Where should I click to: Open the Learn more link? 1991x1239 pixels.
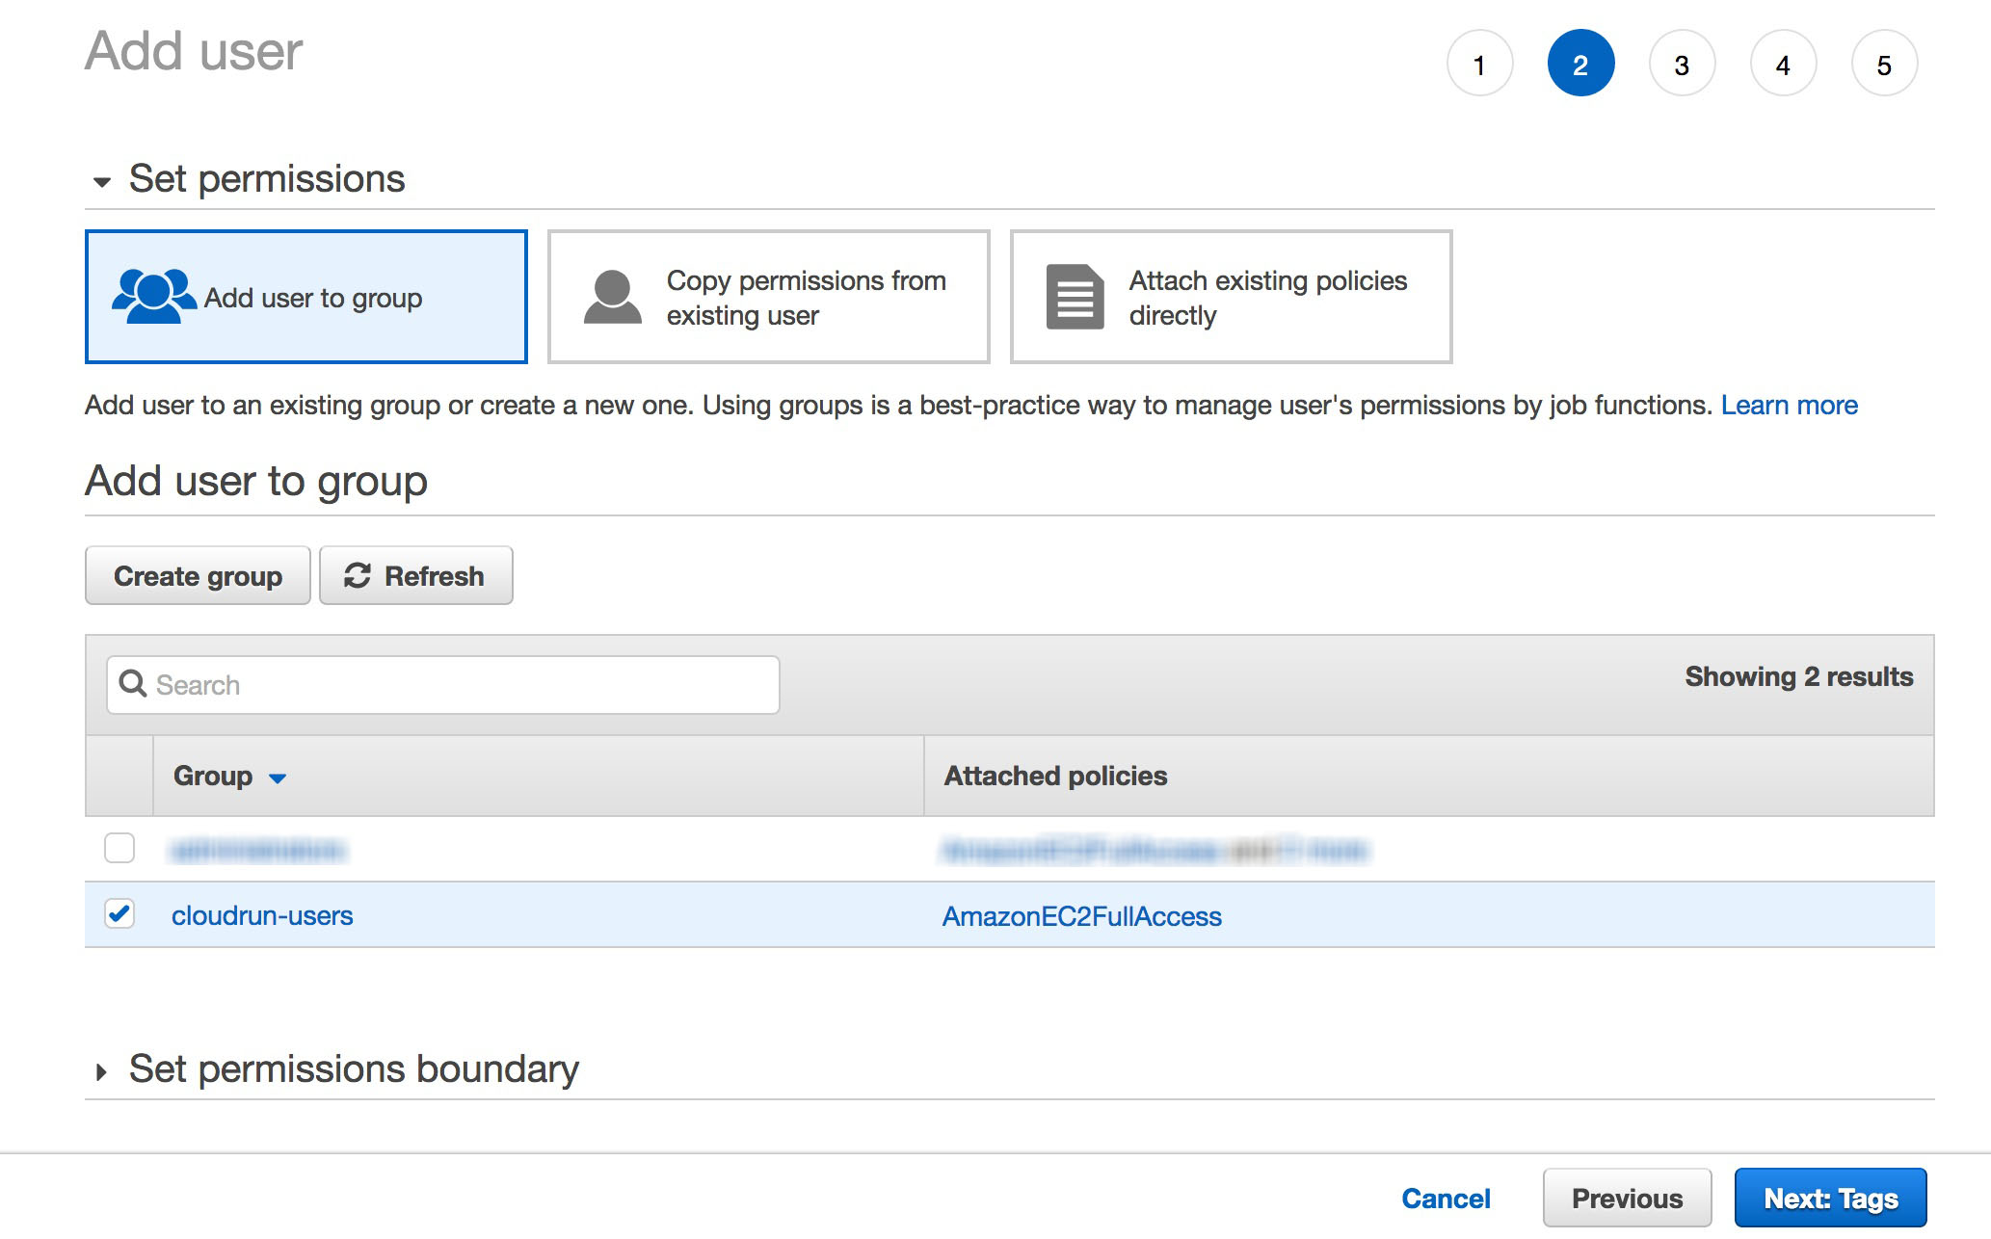point(1789,405)
